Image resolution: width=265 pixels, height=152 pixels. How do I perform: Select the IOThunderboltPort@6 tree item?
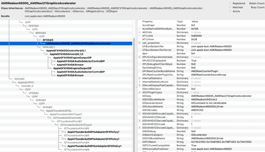click(x=77, y=135)
